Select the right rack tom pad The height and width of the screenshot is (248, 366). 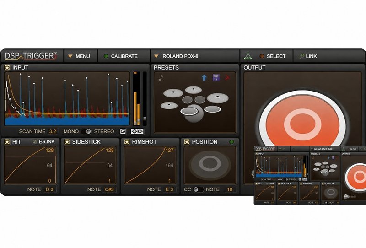coord(200,99)
